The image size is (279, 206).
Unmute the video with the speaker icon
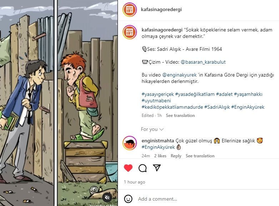point(107,197)
